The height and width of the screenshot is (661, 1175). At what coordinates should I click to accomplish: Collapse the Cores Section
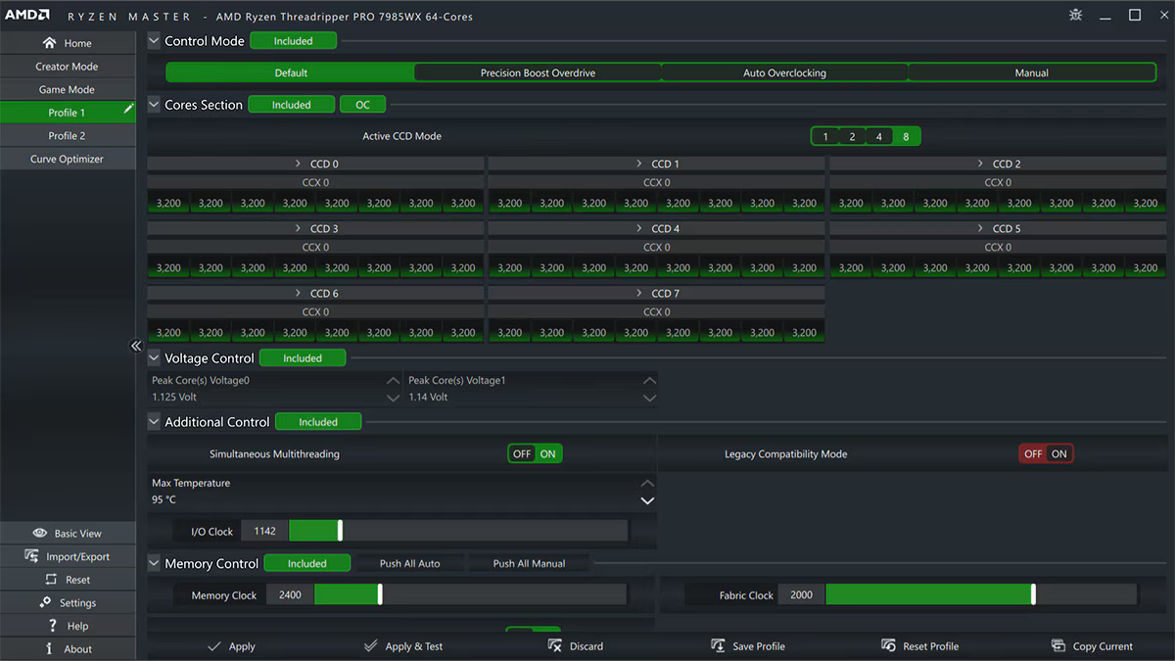coord(155,105)
